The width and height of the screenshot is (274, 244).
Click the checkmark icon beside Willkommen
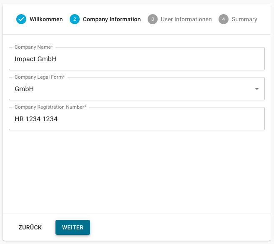[x=21, y=19]
